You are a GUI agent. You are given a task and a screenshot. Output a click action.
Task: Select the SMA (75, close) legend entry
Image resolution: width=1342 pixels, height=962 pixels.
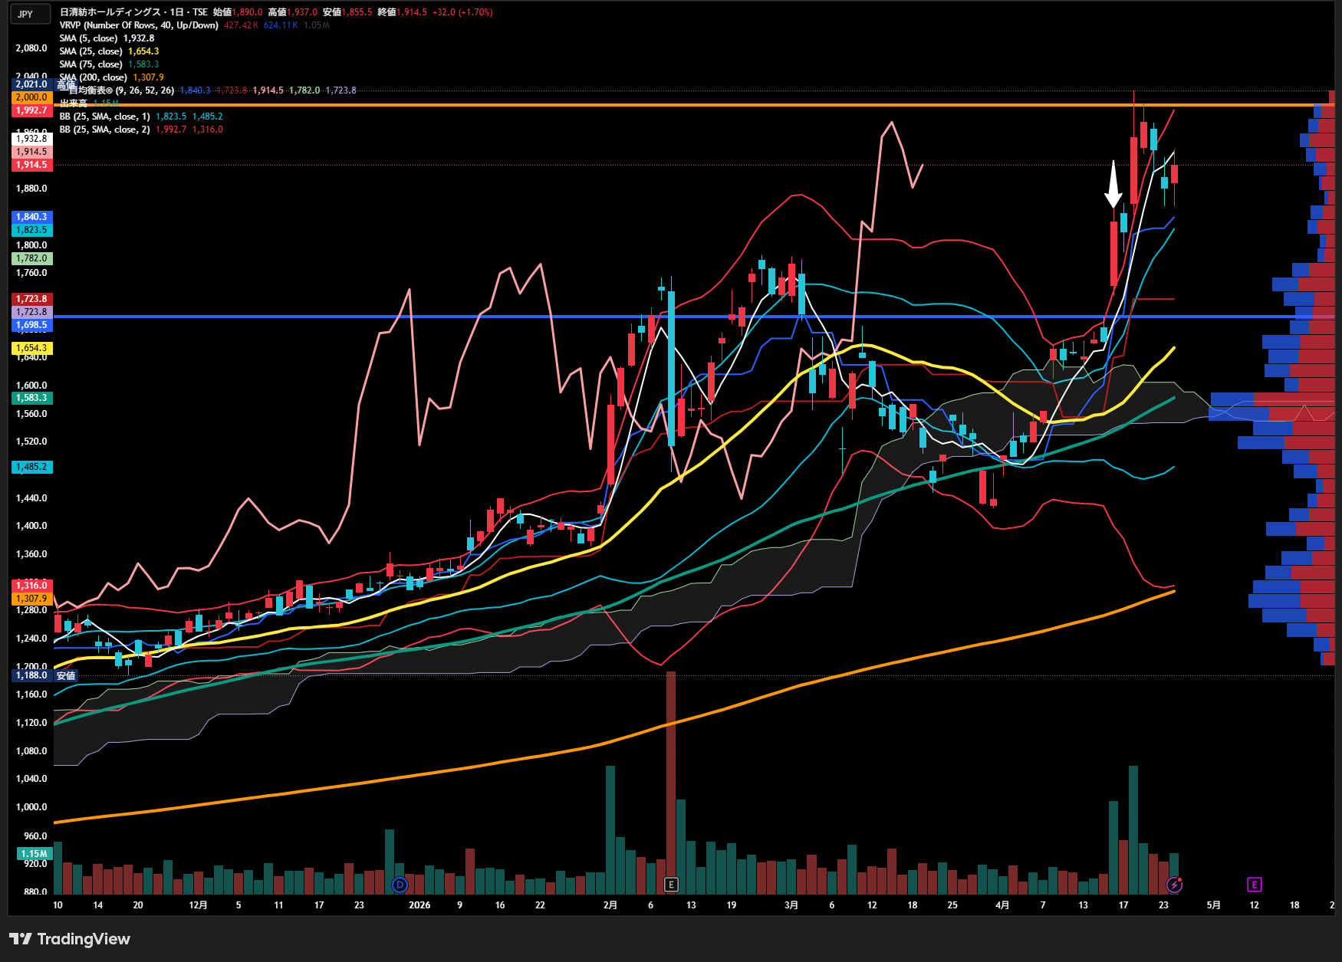90,64
